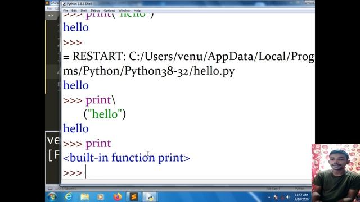Click the Python Shell title bar icon
The width and height of the screenshot is (360, 202).
64,4
